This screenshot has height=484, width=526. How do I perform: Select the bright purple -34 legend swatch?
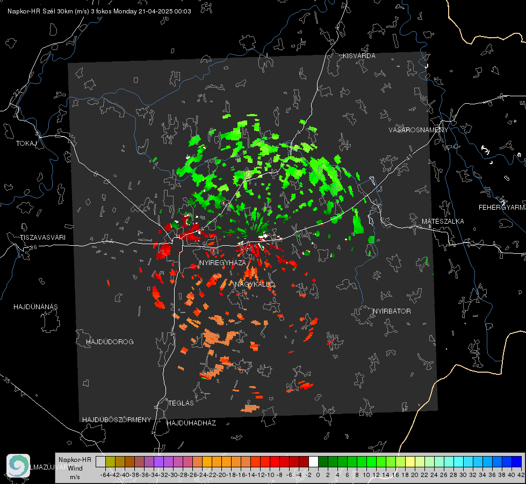click(158, 461)
